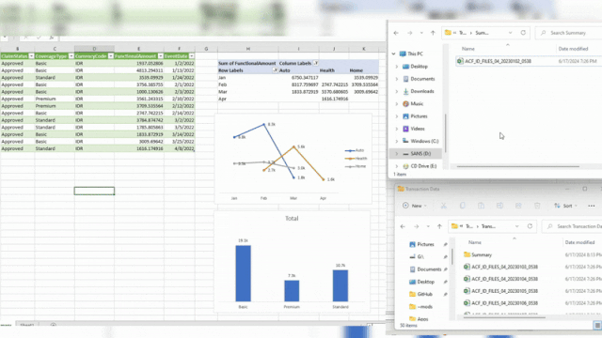Collapse the This PC tree node

coord(393,54)
